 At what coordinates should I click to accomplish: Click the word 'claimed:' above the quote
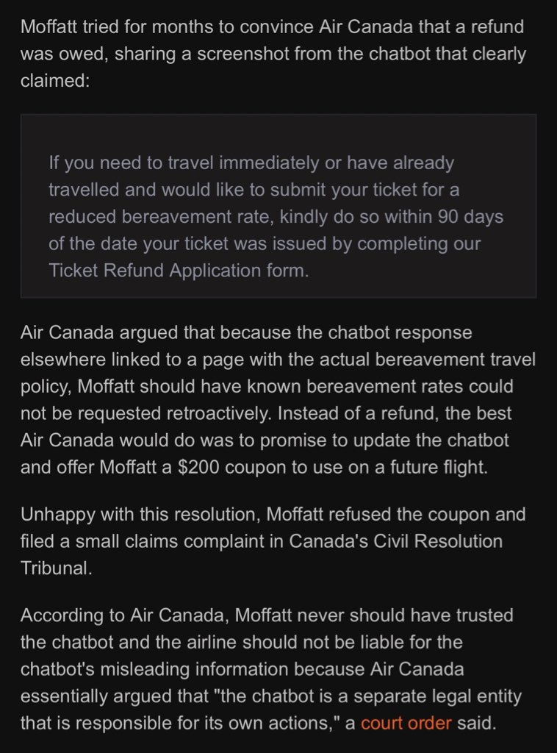pos(55,80)
